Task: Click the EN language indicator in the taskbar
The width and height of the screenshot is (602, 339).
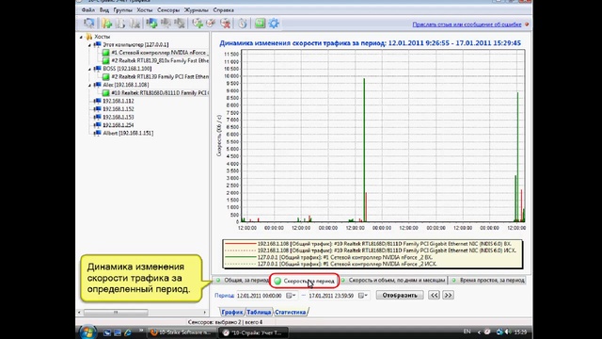Action: pyautogui.click(x=467, y=331)
